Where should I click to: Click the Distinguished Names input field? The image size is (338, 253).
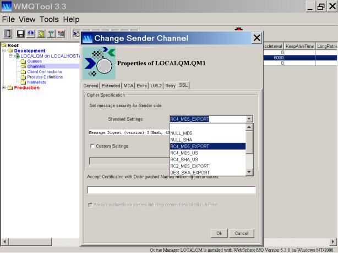click(x=171, y=190)
